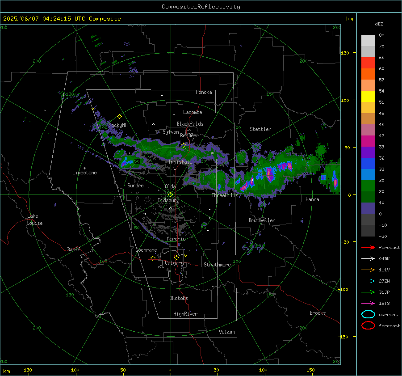Click the Composite_Reflectivity title text

[x=201, y=7]
